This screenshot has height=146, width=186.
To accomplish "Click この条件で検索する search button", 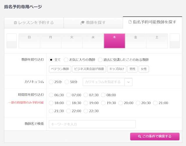I will [x=155, y=136].
